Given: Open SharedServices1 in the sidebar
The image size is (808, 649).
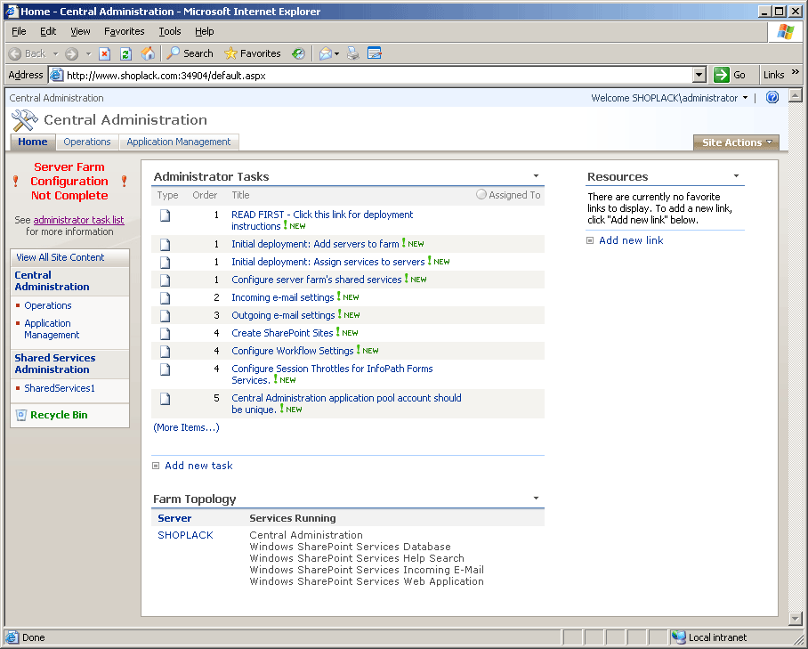Looking at the screenshot, I should pyautogui.click(x=60, y=389).
